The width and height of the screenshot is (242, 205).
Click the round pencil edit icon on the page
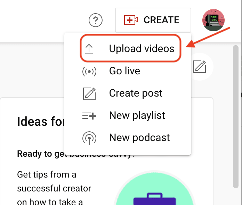(200, 67)
